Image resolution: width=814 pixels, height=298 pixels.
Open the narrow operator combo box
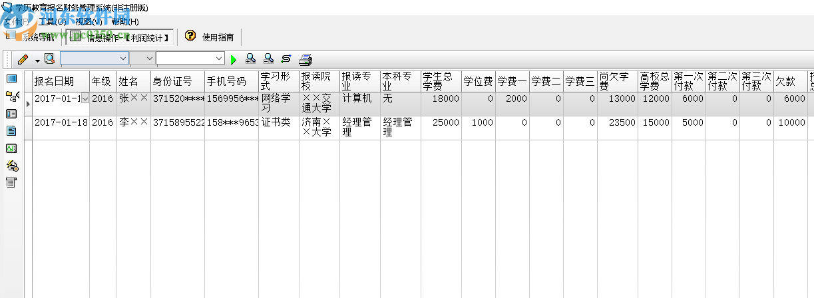[142, 59]
